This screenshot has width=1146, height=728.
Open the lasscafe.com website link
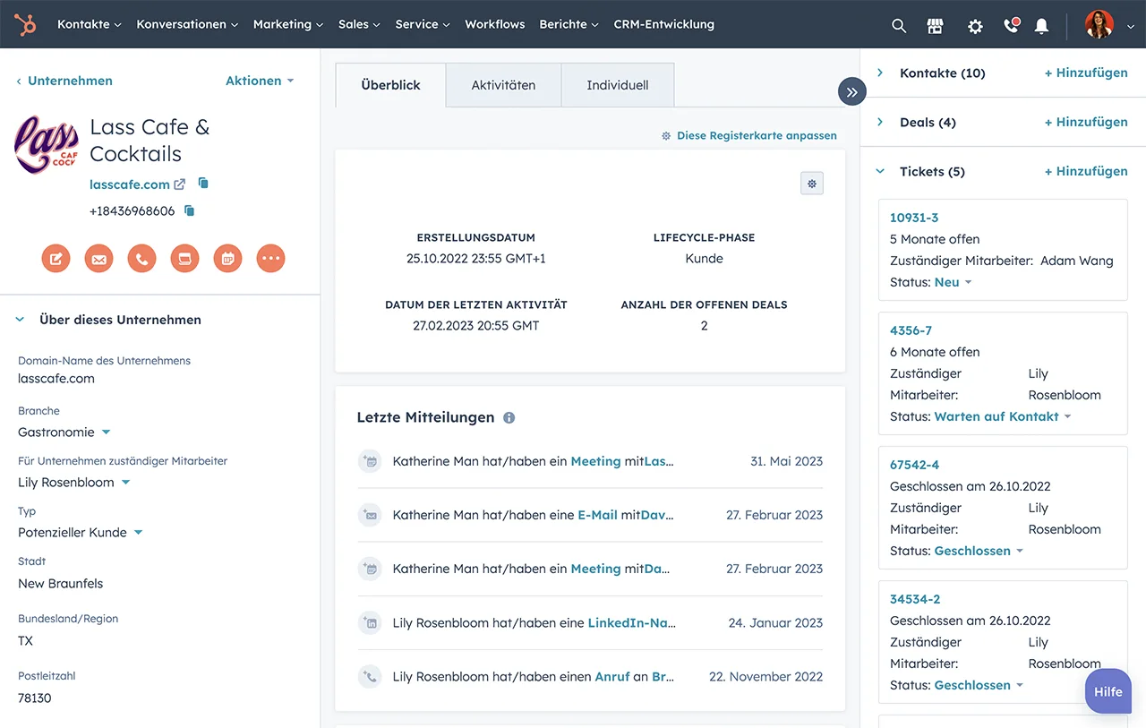click(130, 184)
